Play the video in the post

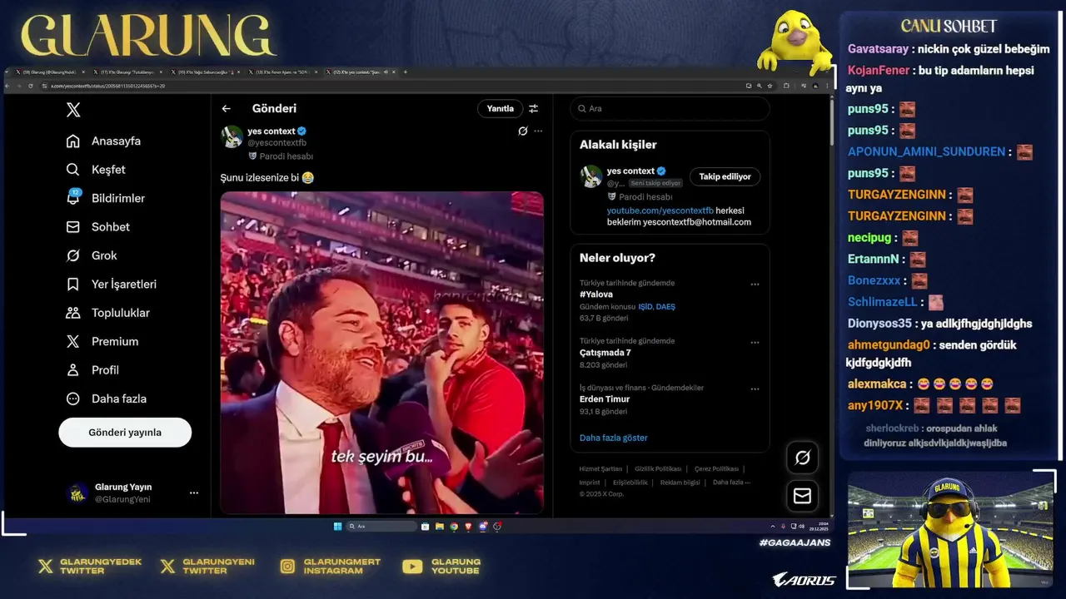click(381, 353)
